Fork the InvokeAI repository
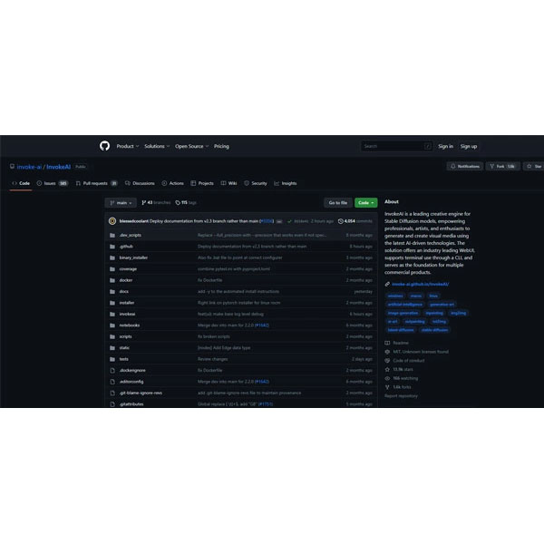This screenshot has width=544, height=544. (x=501, y=167)
